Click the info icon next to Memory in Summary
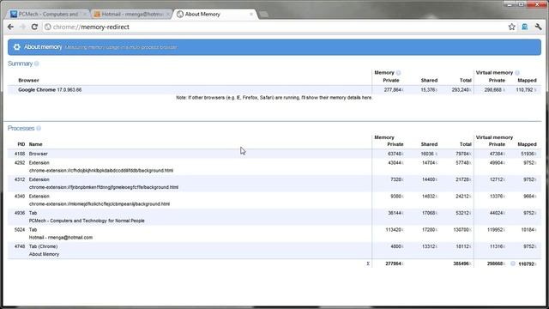 [x=398, y=73]
